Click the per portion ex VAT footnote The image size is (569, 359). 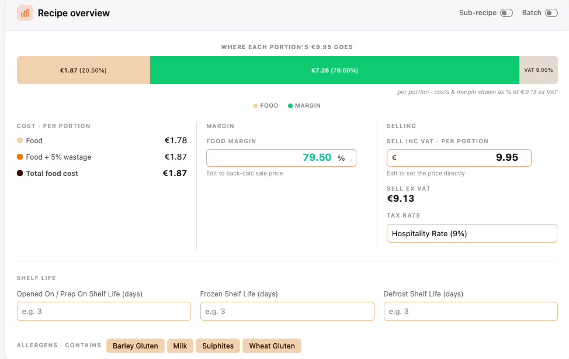pos(477,92)
